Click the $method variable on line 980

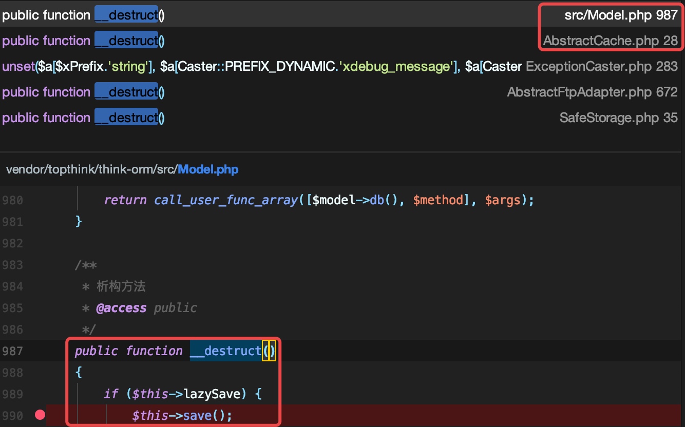click(x=437, y=200)
